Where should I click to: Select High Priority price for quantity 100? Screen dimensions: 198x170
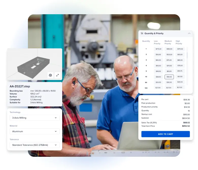pos(180,88)
